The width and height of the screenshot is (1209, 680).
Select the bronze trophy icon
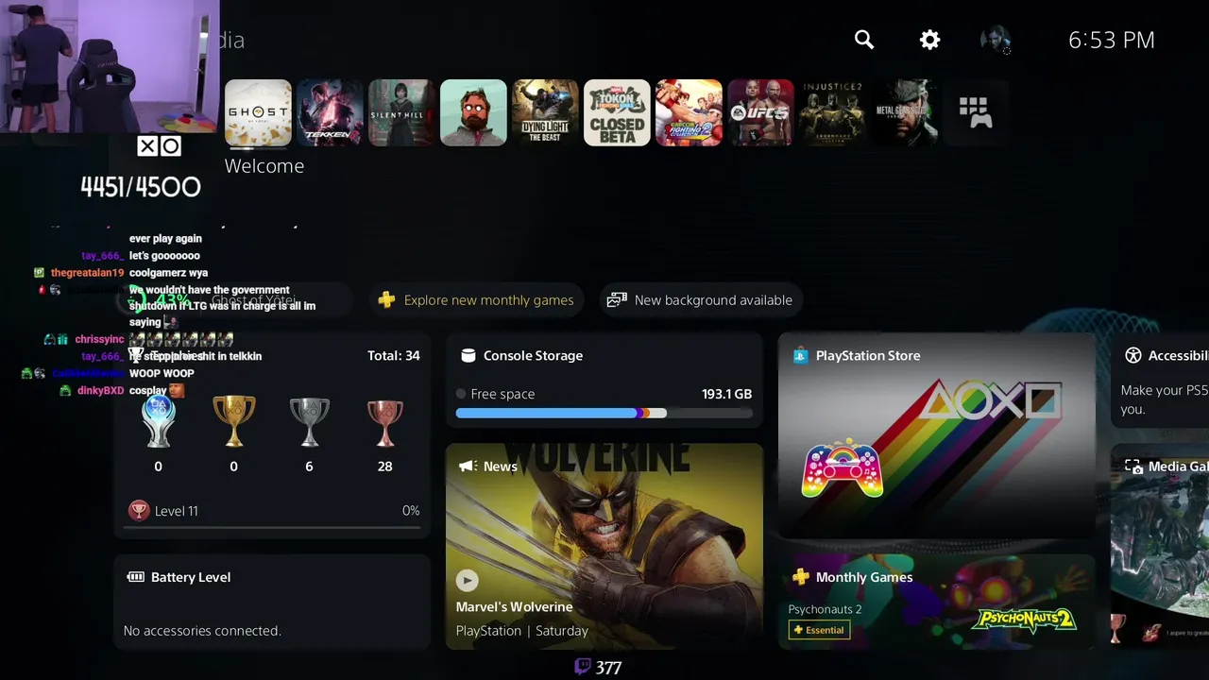(384, 422)
